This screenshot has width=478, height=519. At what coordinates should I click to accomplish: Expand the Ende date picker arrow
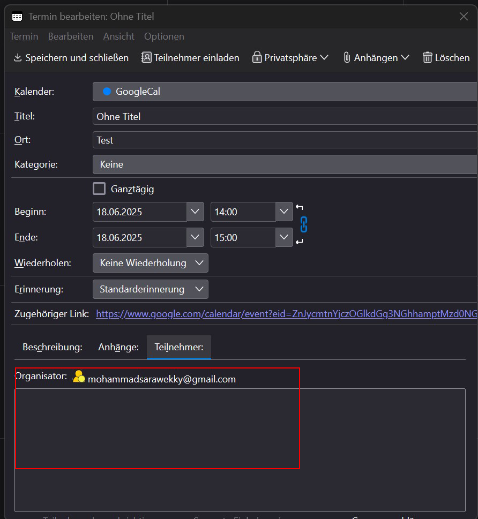pyautogui.click(x=195, y=237)
